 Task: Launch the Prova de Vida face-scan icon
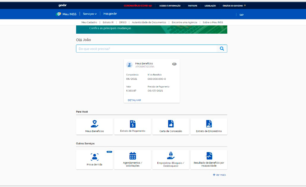pyautogui.click(x=94, y=157)
